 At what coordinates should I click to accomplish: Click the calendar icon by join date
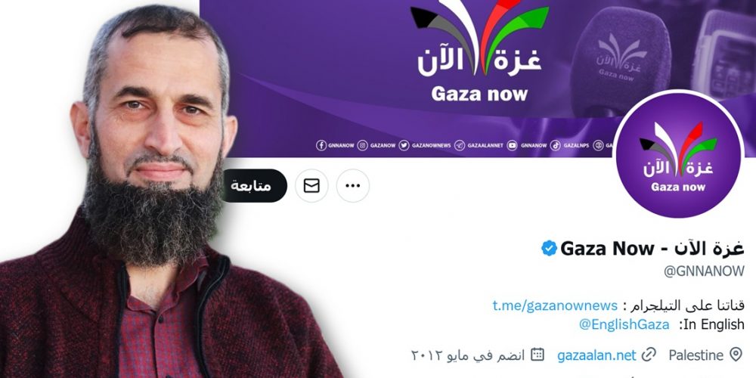(x=537, y=355)
